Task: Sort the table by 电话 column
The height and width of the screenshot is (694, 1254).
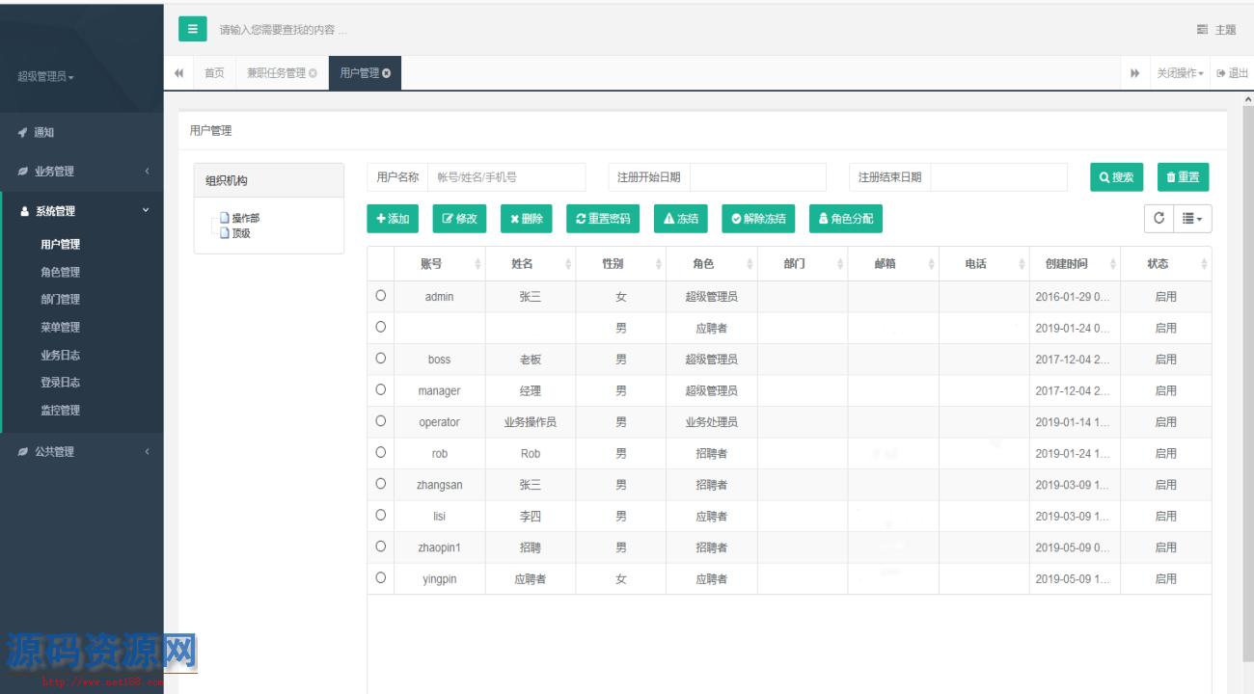Action: tap(984, 264)
